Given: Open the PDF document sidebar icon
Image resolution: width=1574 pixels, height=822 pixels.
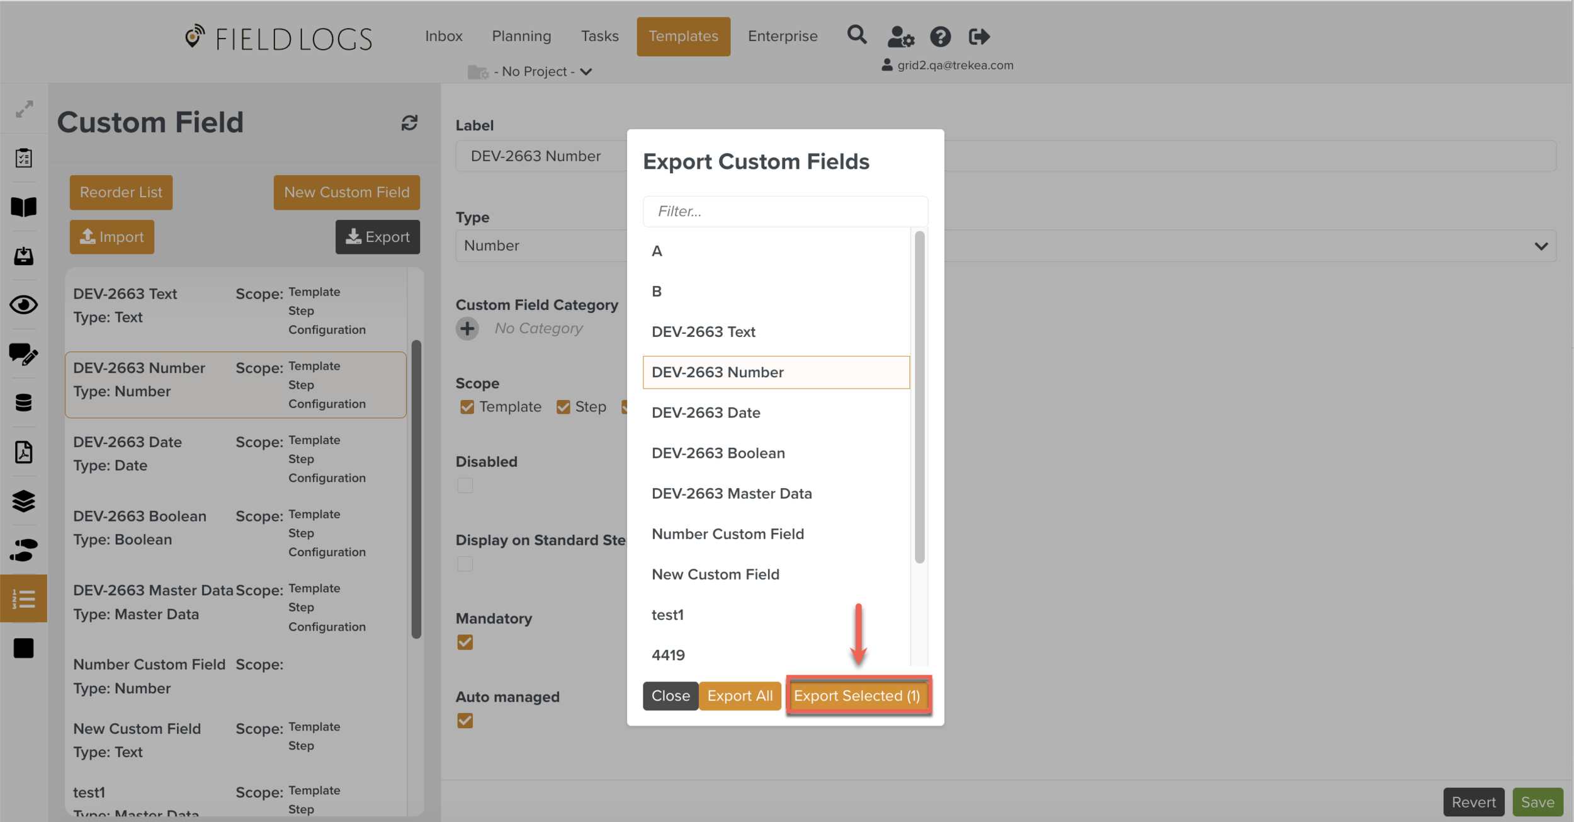Looking at the screenshot, I should click(24, 452).
